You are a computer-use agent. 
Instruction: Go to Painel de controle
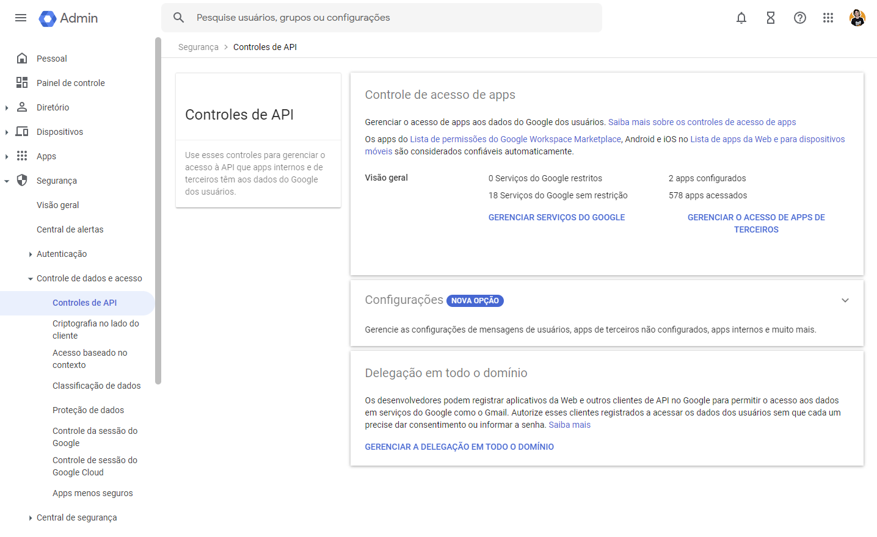[x=70, y=83]
